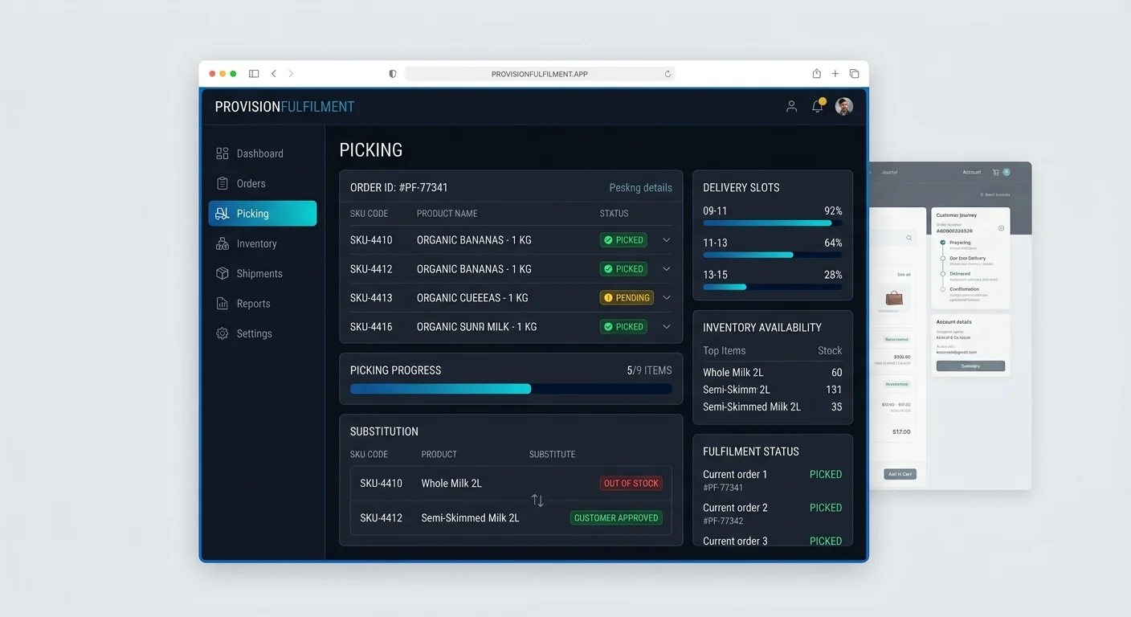Click the CUSTOMER APPROVED badge
This screenshot has height=617, width=1131.
click(616, 518)
